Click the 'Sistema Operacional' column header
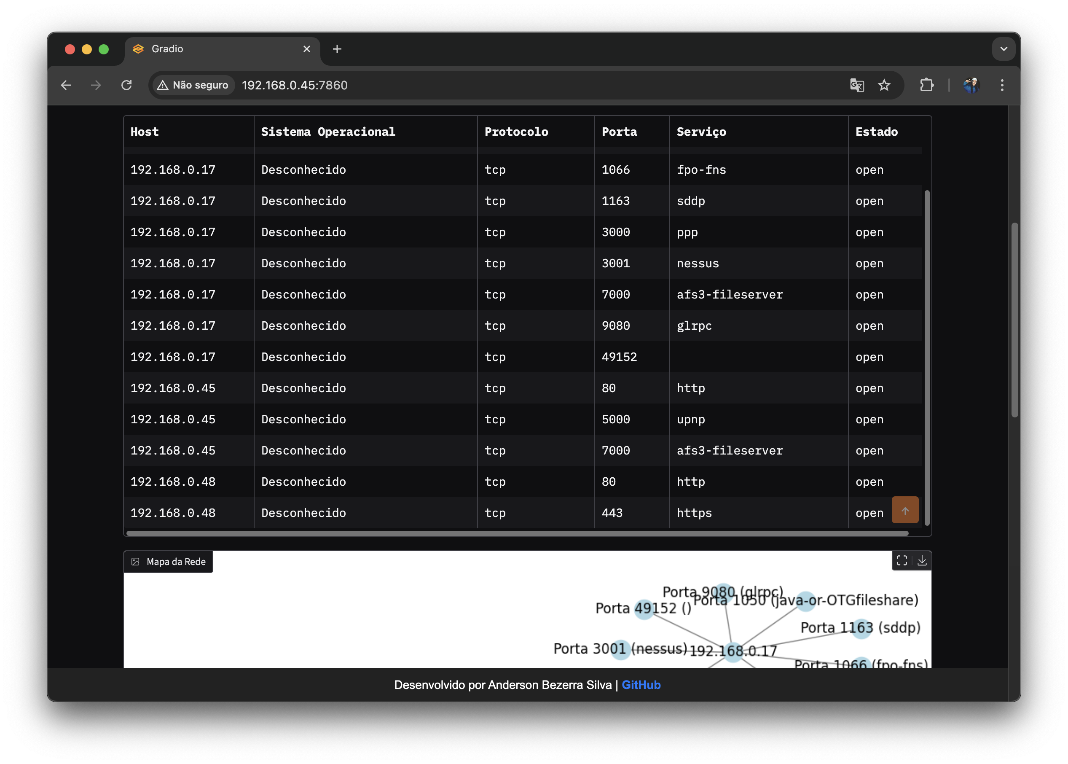Viewport: 1068px width, 764px height. [365, 132]
